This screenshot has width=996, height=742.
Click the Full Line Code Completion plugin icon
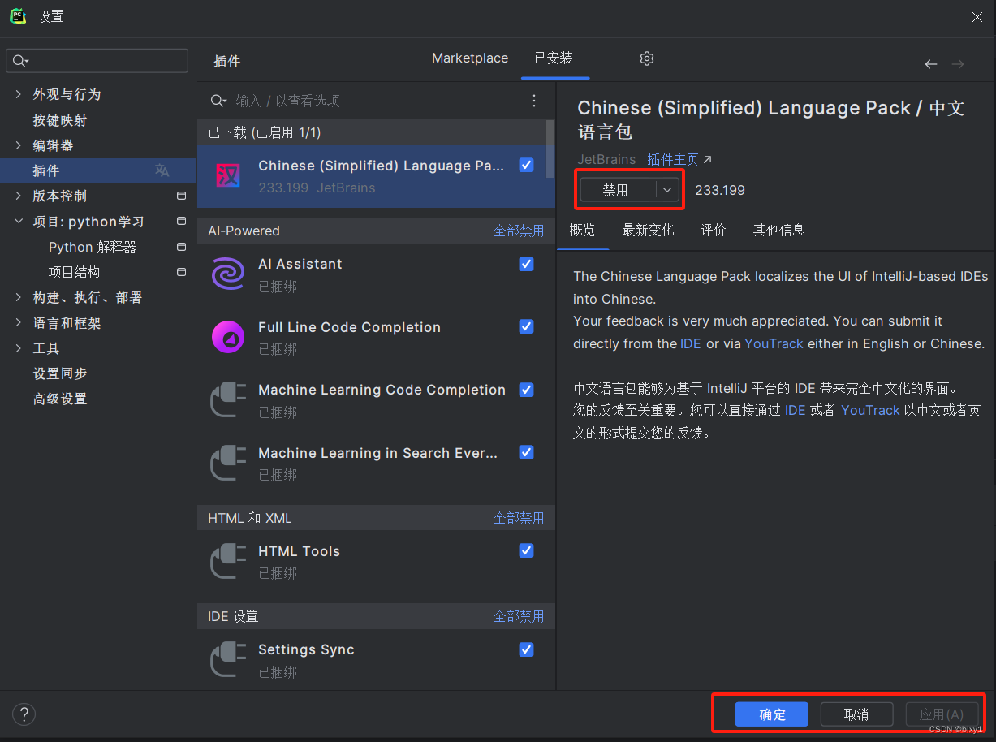point(228,337)
